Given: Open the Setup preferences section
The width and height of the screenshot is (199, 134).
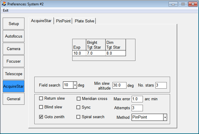Looking at the screenshot, I should click(14, 24).
